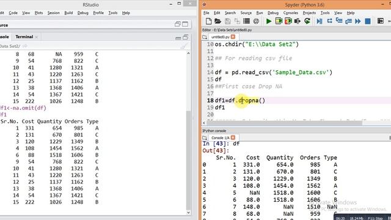Open a file with the Spyder folder icon
This screenshot has width=391, height=220.
pyautogui.click(x=217, y=21)
